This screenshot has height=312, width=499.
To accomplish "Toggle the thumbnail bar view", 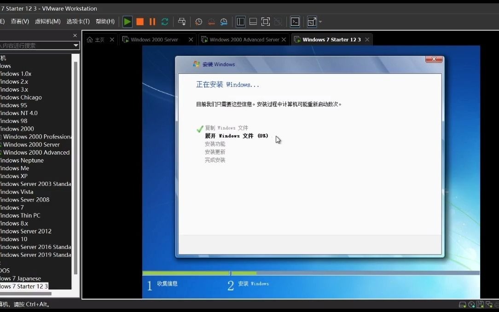I will pyautogui.click(x=253, y=22).
